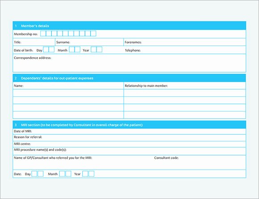Click the first Year box in the bottom Date row
Viewport: 259px width, 199px height.
coord(85,174)
